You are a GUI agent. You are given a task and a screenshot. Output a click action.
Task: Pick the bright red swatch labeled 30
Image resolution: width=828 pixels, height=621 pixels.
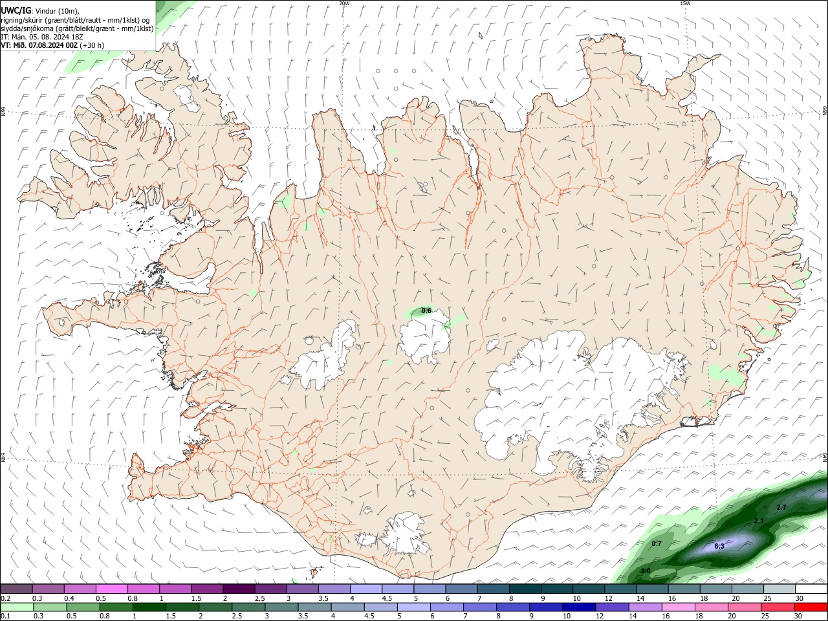tap(811, 607)
